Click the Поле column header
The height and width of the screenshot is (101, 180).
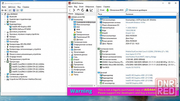(x=111, y=14)
